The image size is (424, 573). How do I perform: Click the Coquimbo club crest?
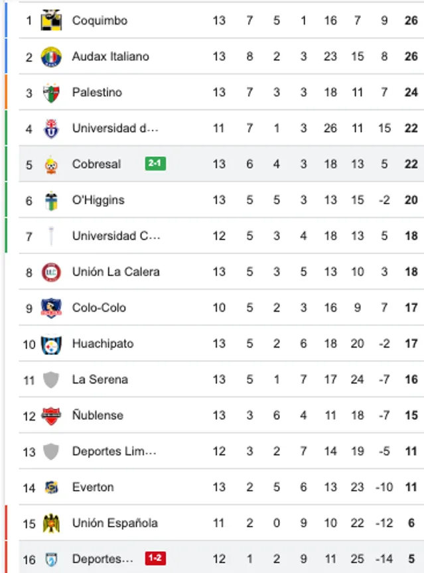[x=52, y=20]
